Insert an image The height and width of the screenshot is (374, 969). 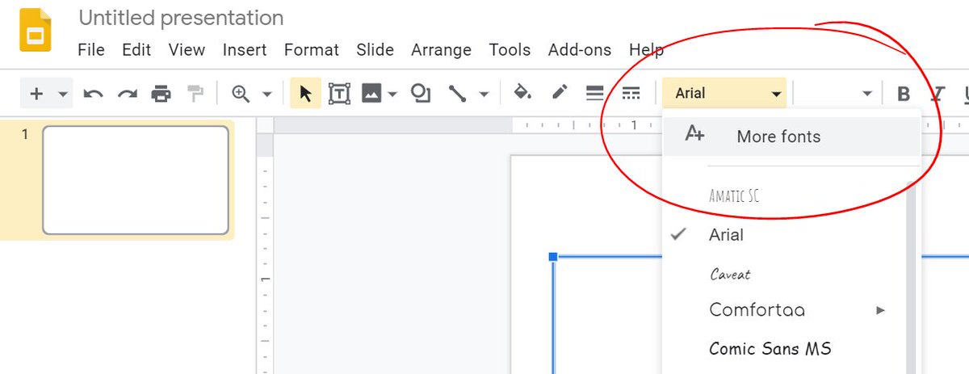pyautogui.click(x=371, y=94)
